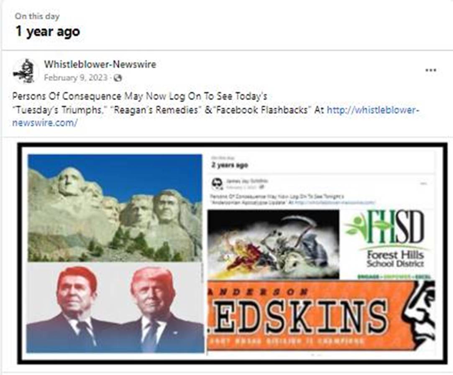Open the Whistleblower-Newswire page name
Viewport: 453px width, 375px height.
point(100,64)
